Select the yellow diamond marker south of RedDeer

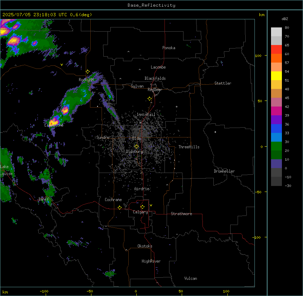[150, 99]
